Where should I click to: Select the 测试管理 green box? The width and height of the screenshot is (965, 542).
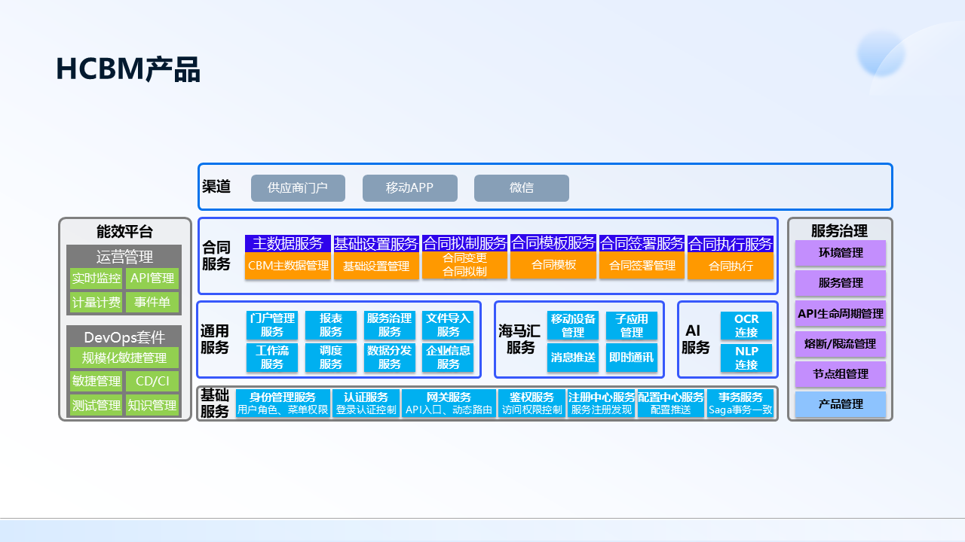[96, 405]
